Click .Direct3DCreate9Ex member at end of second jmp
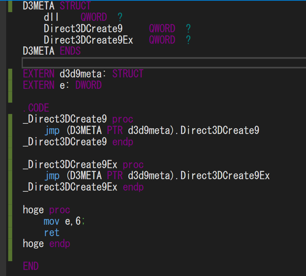 (x=223, y=176)
